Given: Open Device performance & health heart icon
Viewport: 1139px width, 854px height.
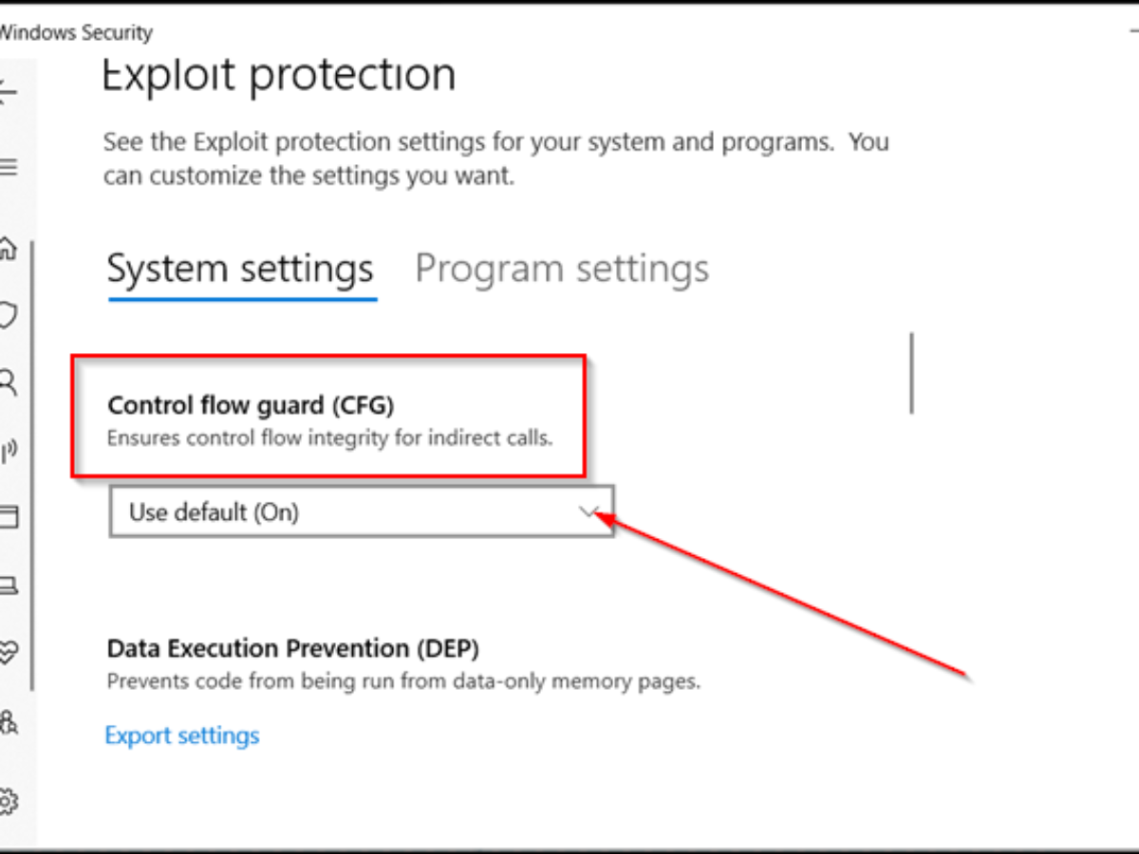Looking at the screenshot, I should click(x=8, y=652).
